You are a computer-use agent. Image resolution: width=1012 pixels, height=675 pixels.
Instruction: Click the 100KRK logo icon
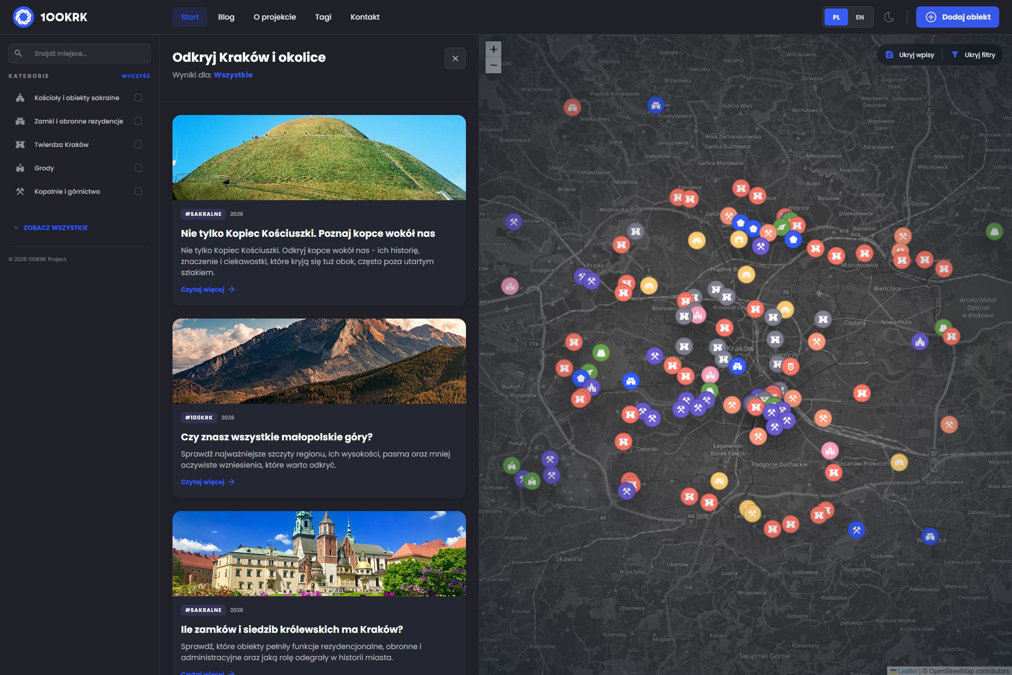(x=24, y=17)
